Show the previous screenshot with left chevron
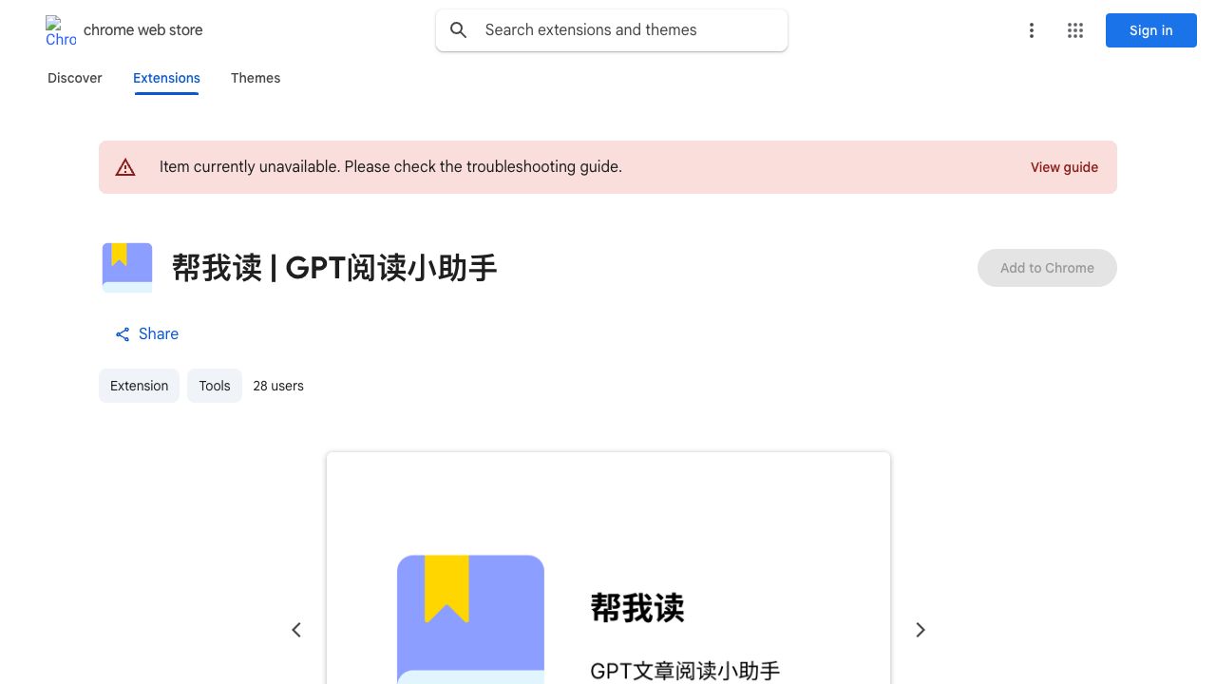1216x684 pixels. tap(296, 630)
